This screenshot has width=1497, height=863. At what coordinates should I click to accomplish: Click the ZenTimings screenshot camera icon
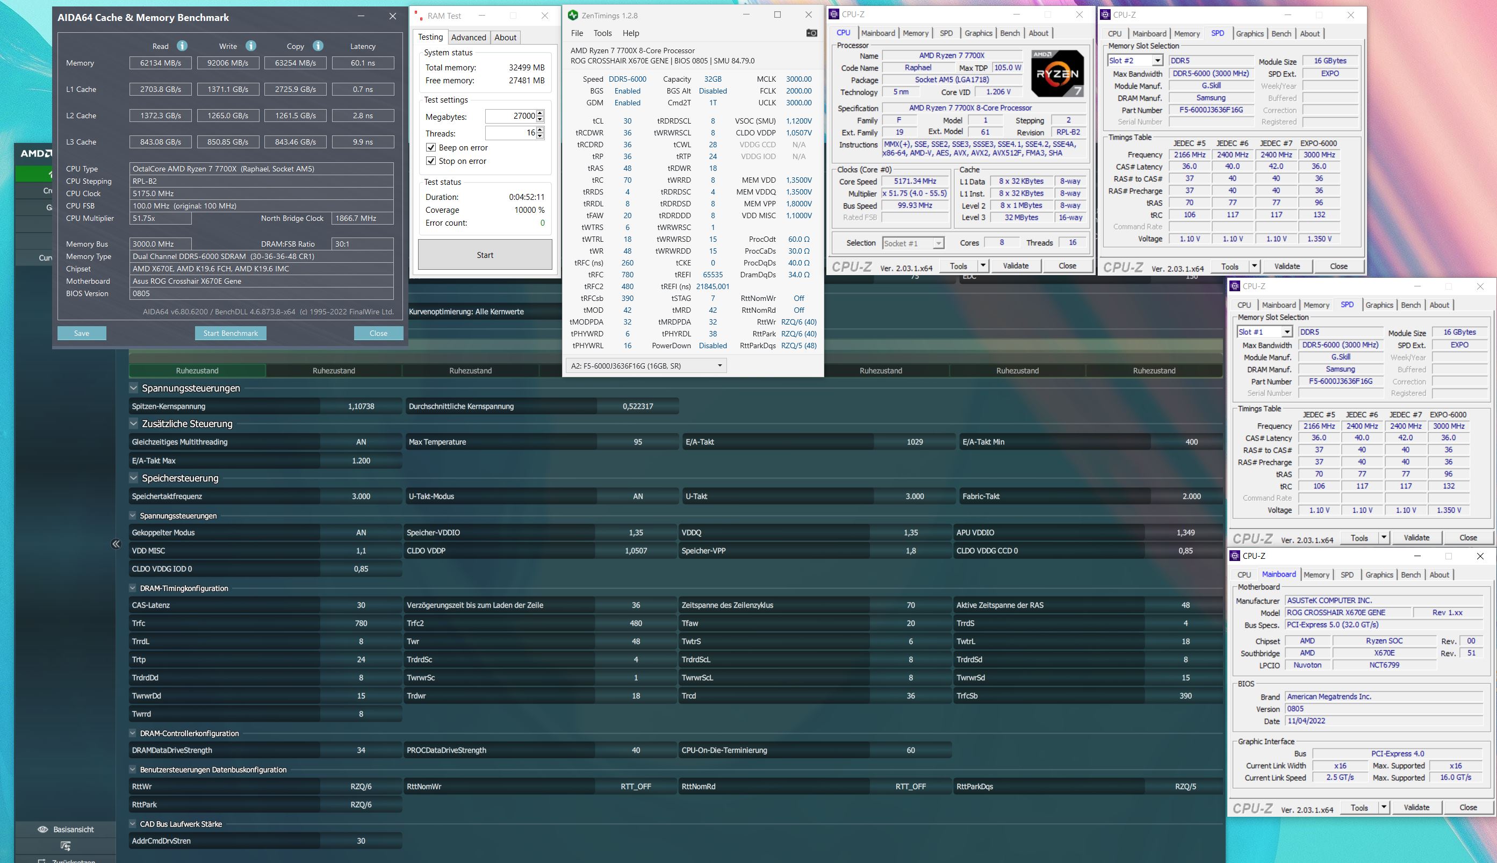pyautogui.click(x=811, y=33)
